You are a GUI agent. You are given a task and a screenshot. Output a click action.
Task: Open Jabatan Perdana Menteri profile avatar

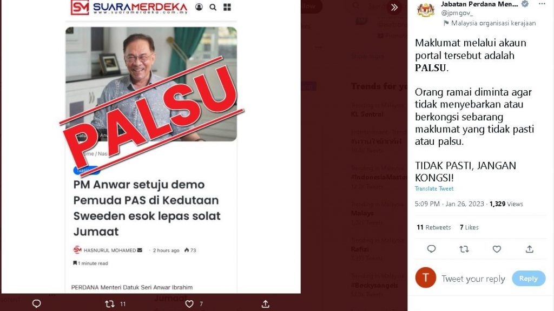click(426, 10)
